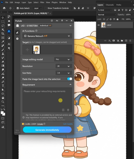Select the Lasso tool
This screenshot has width=134, height=159.
3,26
